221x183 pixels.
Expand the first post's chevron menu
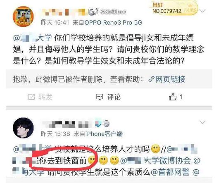point(202,11)
